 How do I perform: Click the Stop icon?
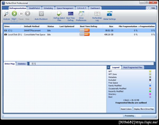tap(28, 14)
